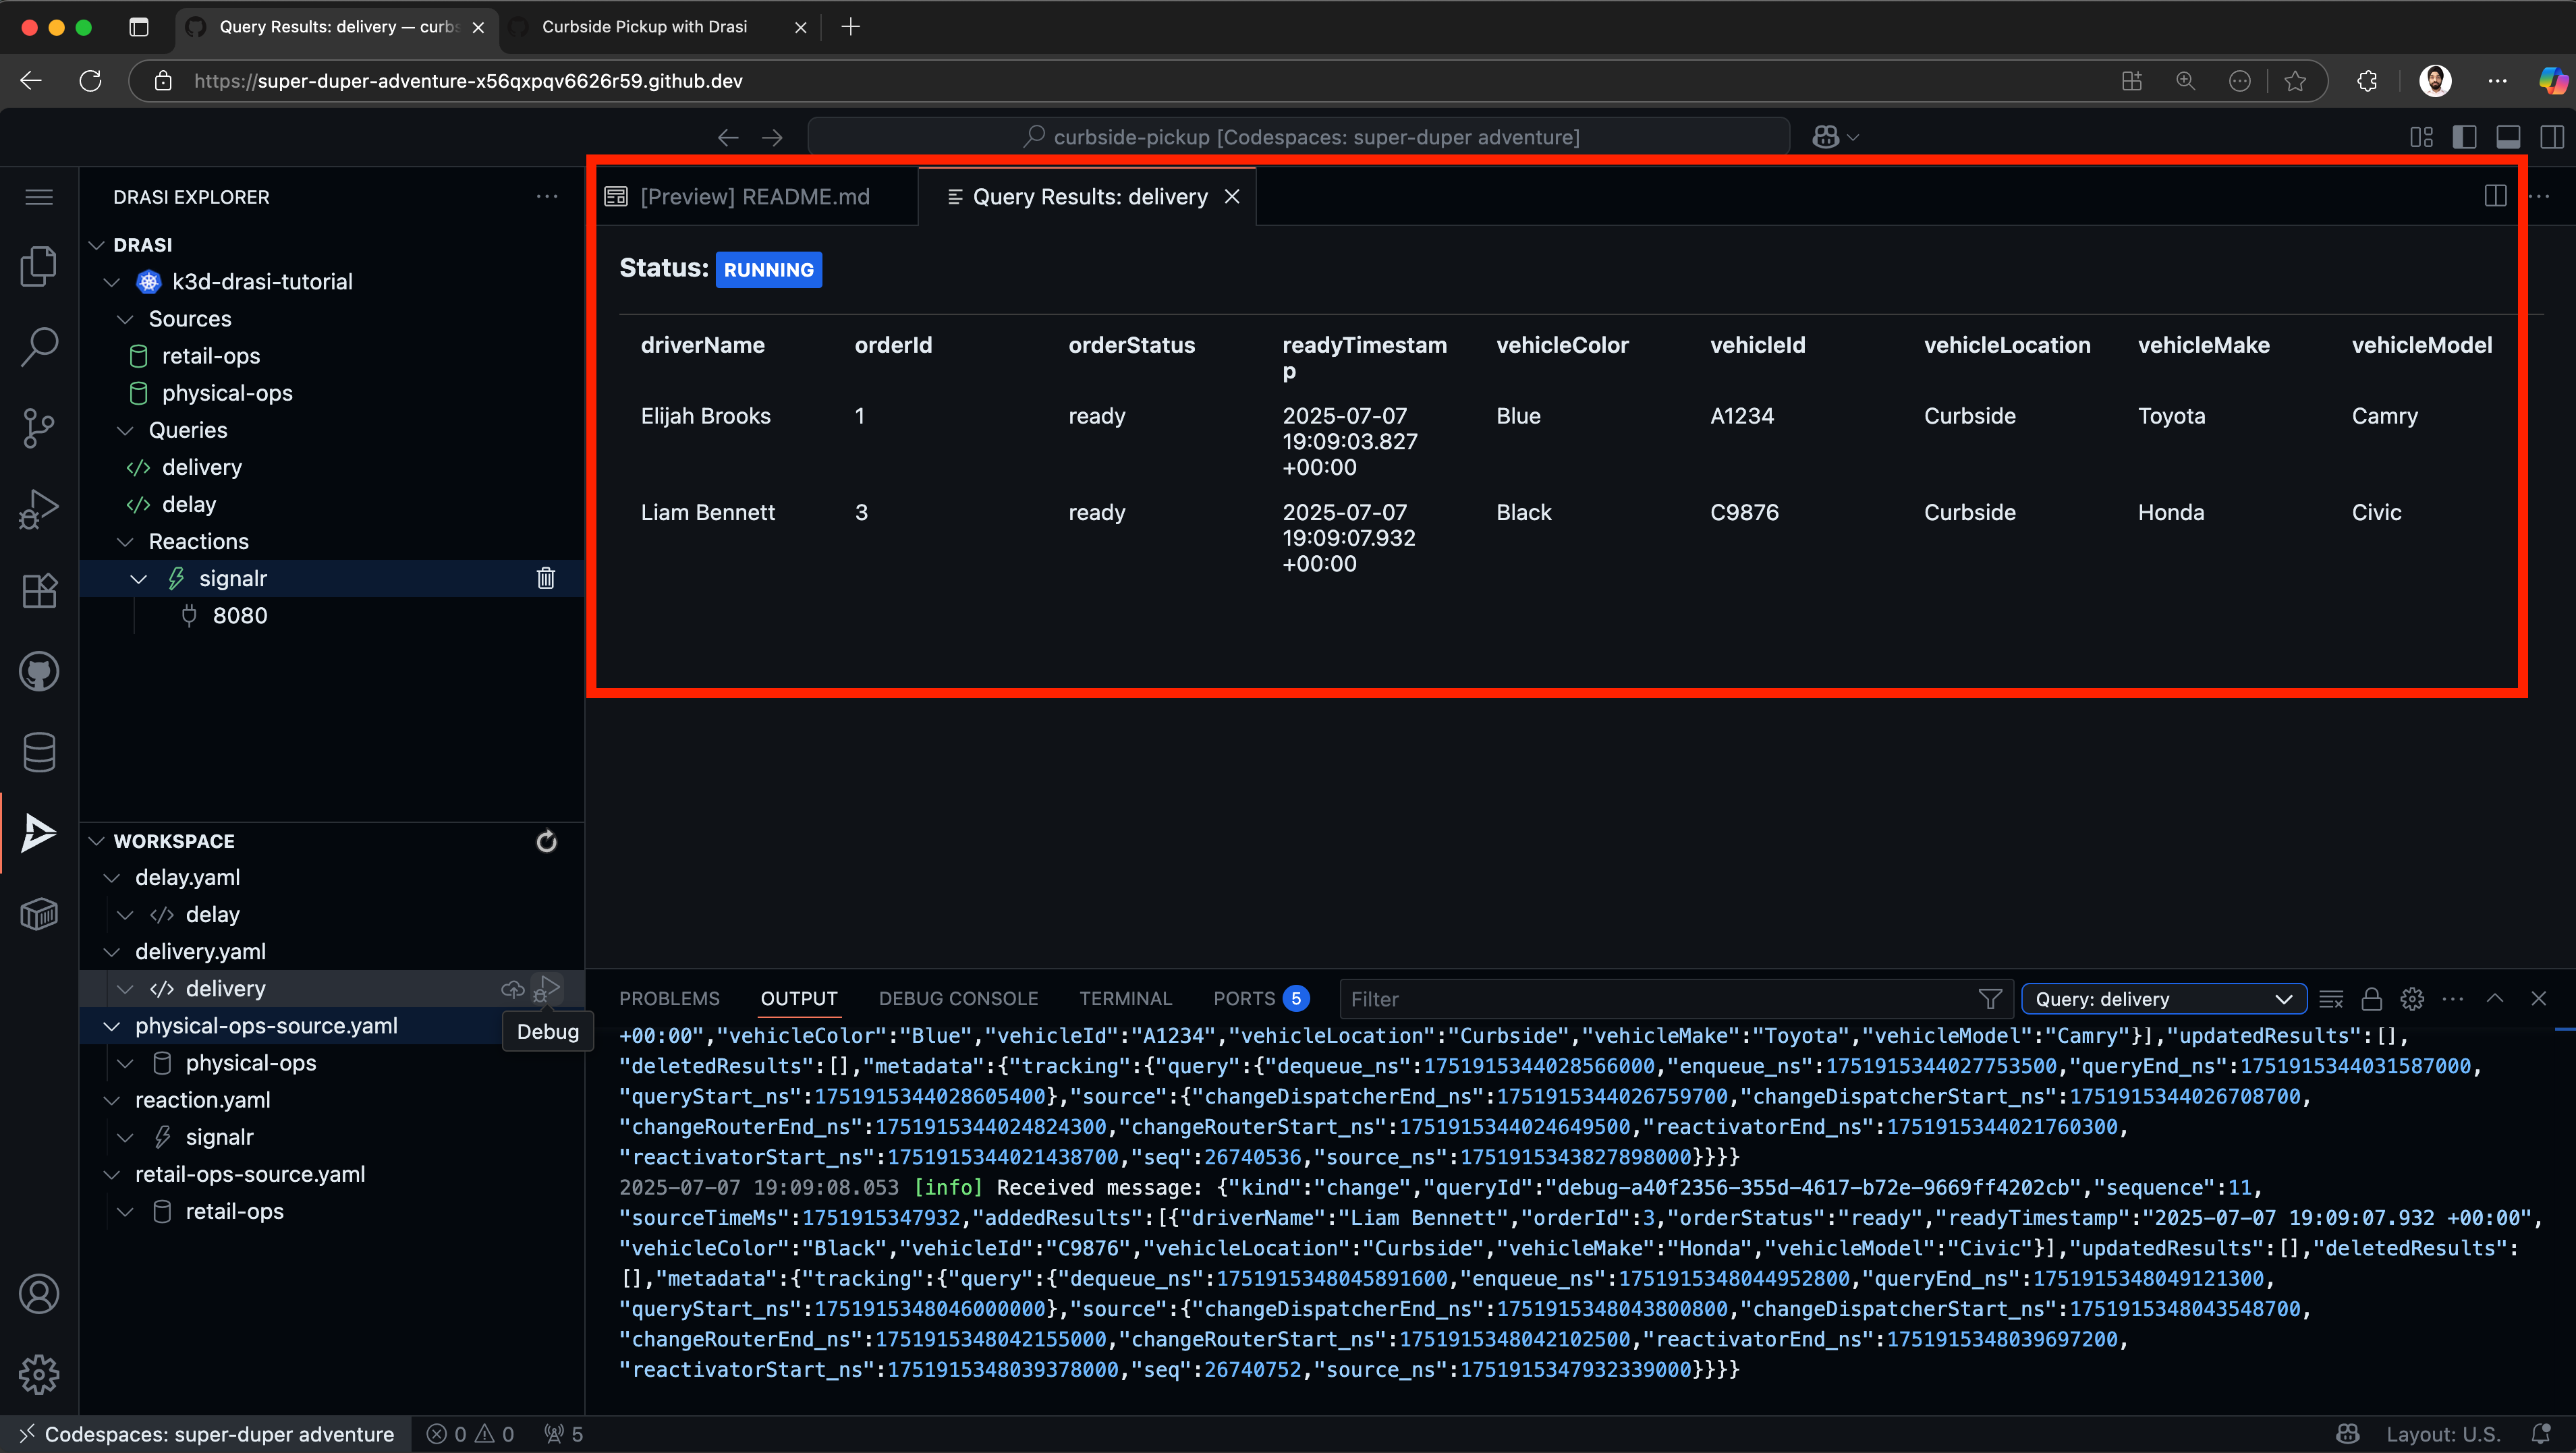
Task: Open the Drasi Explorer view in activity bar
Action: tap(39, 832)
